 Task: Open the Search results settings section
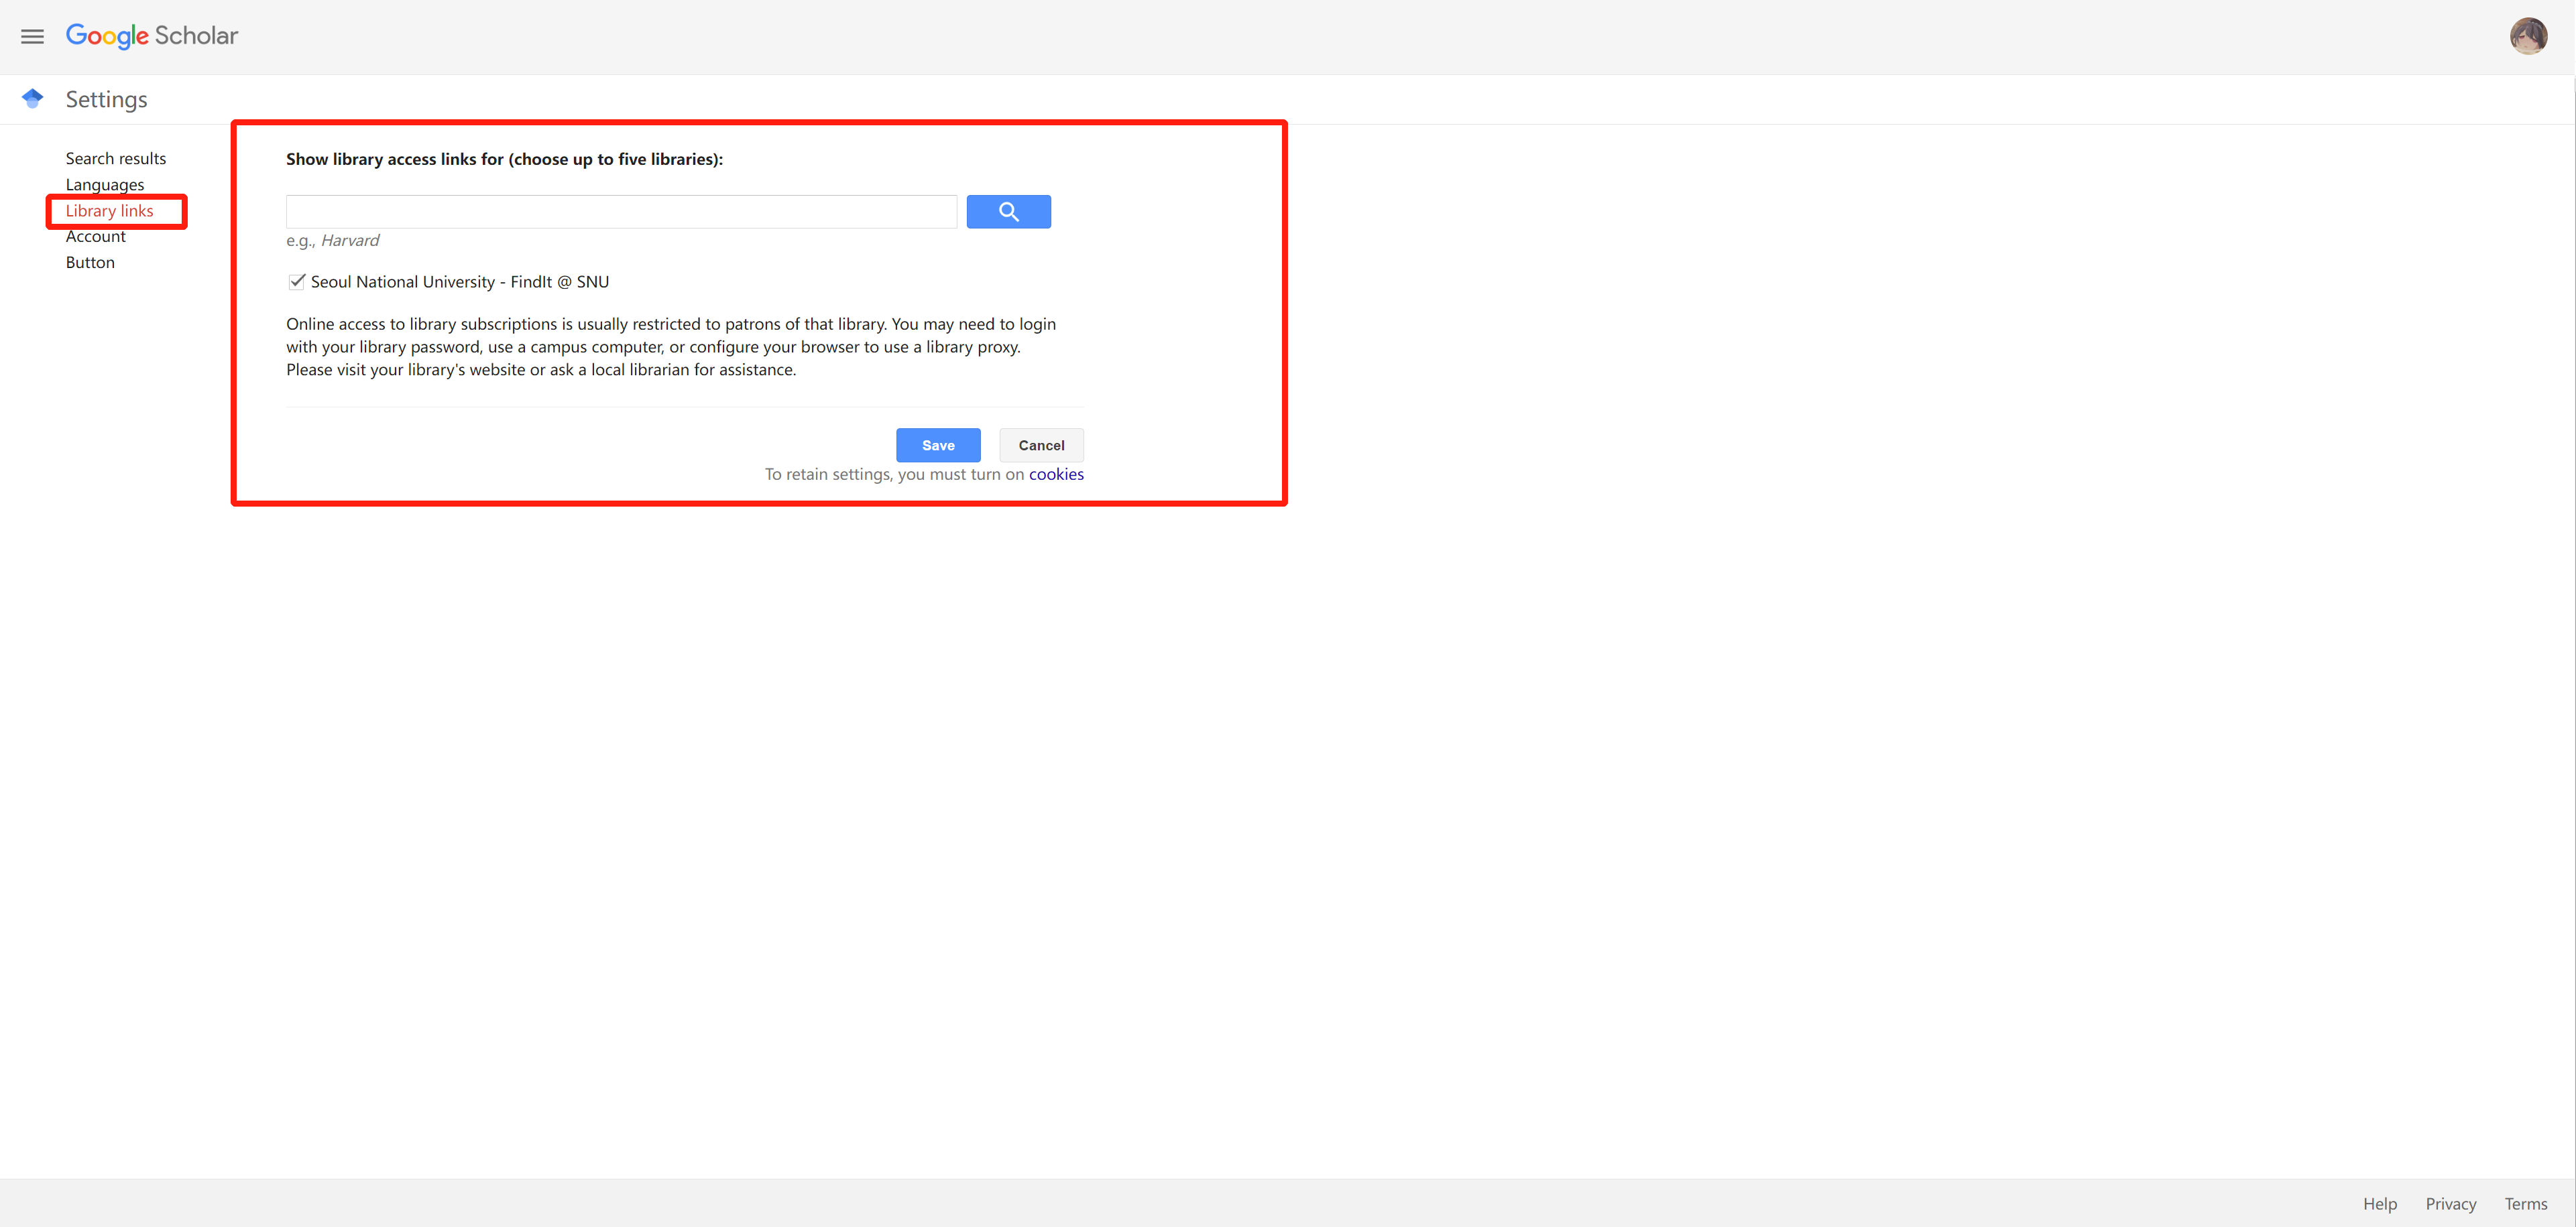[116, 158]
